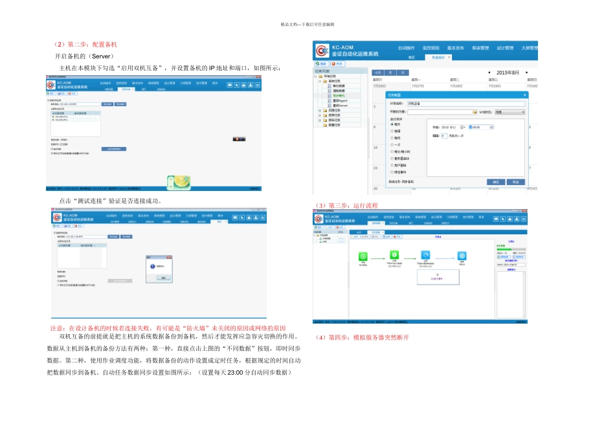Collapse the 所有任务 root tree node

(315, 76)
